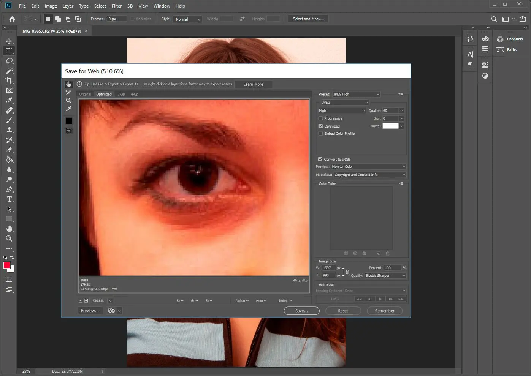Viewport: 531px width, 376px height.
Task: Select the Eyedropper tool in the Save for Web dialog
Action: 68,109
